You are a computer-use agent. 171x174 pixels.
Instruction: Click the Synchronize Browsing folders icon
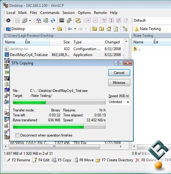tap(78, 20)
